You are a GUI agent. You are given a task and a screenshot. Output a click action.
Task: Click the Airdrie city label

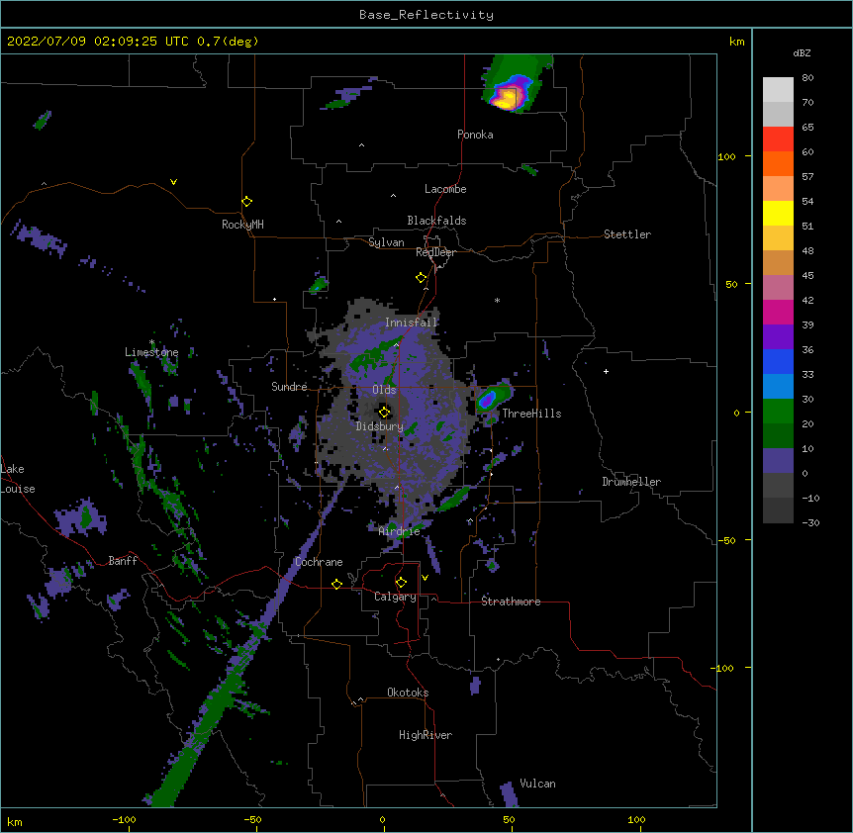click(400, 531)
